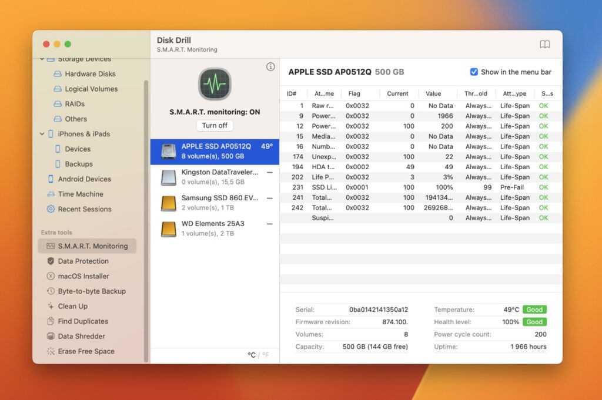602x400 pixels.
Task: Open the documentation book icon
Action: pos(545,44)
